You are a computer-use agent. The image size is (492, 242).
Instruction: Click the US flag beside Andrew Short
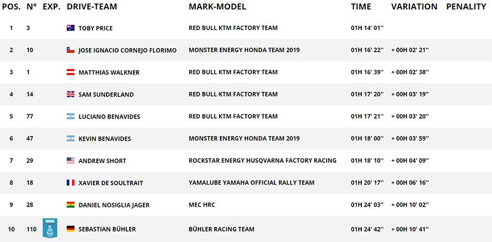[70, 161]
